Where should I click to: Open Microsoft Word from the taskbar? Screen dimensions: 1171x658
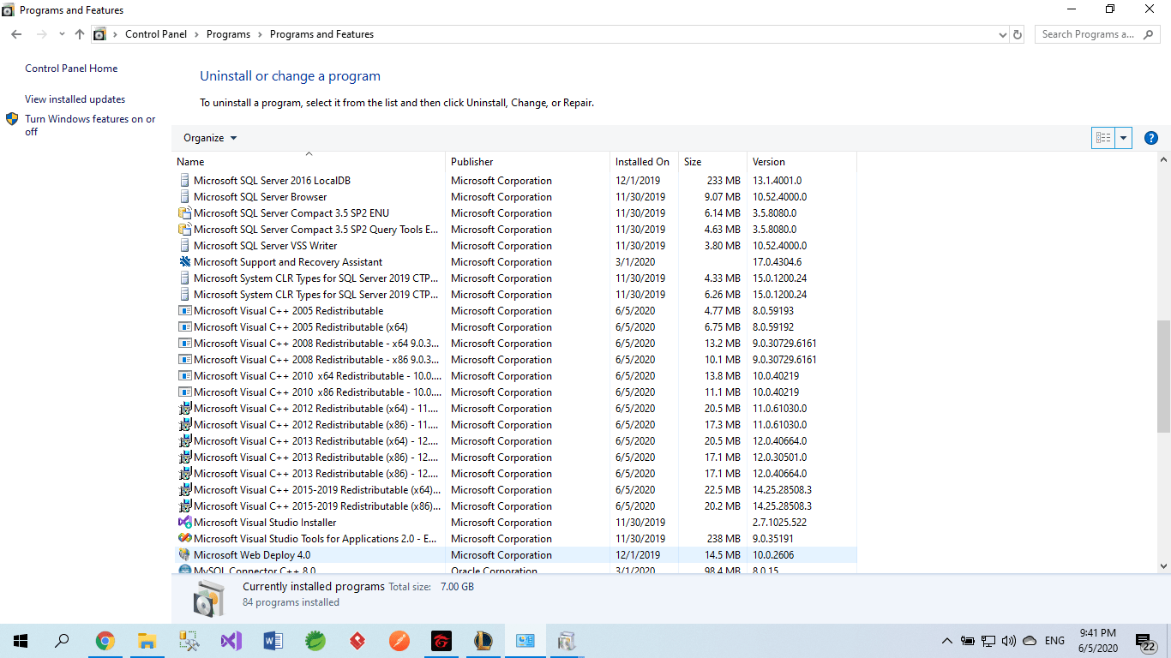(273, 641)
